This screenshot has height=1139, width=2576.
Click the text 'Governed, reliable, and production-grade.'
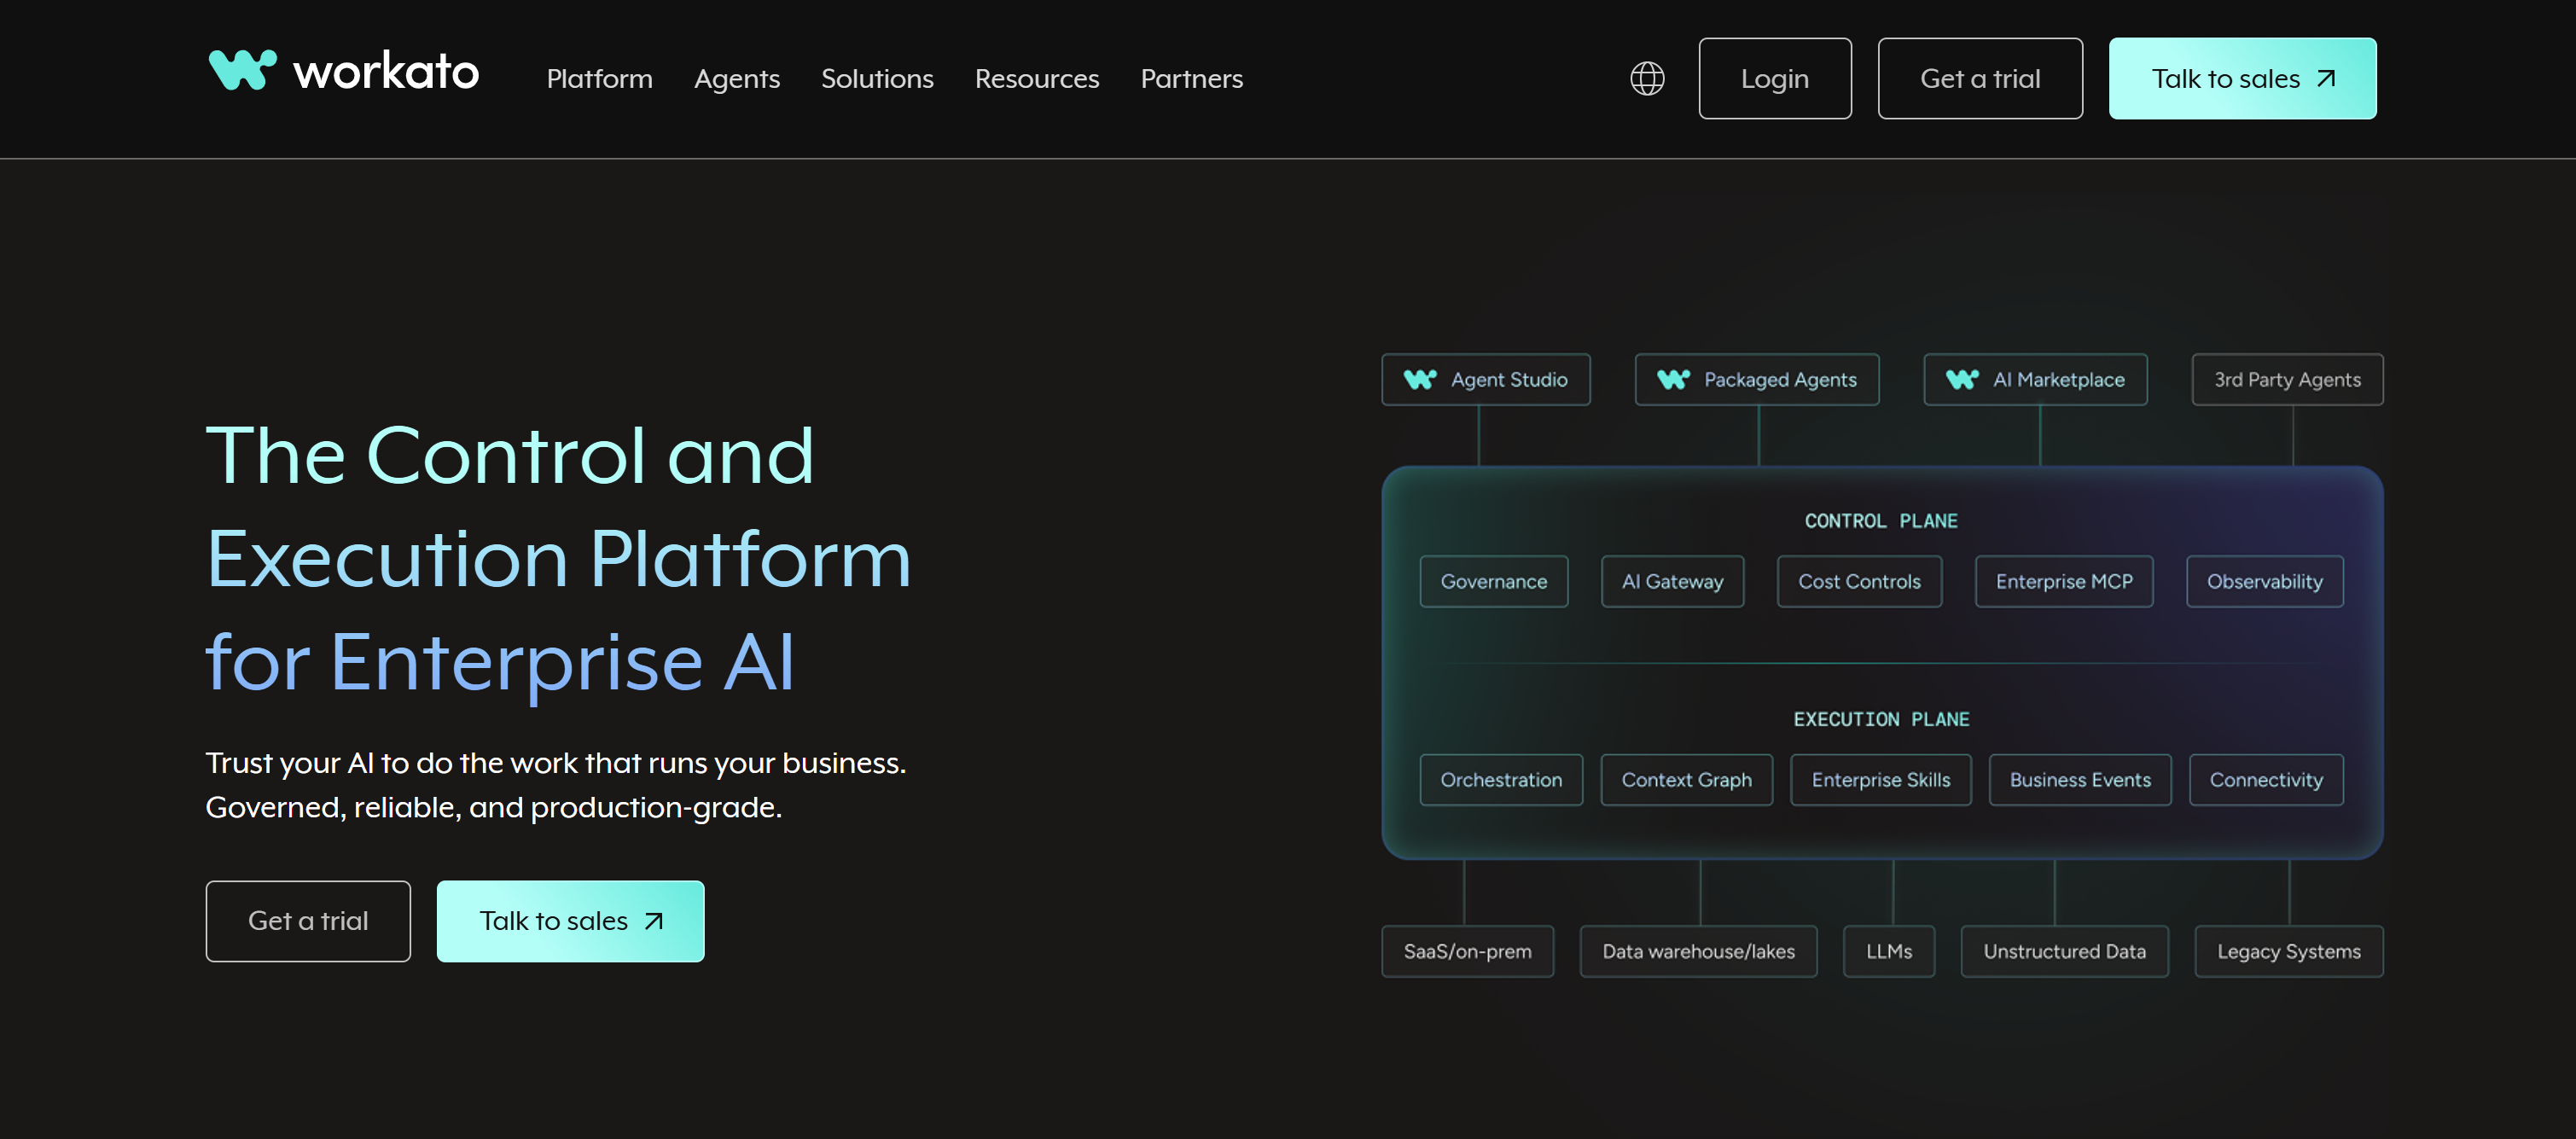pyautogui.click(x=494, y=807)
